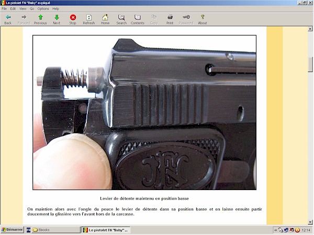Open the Help menu
This screenshot has height=235, width=314.
pyautogui.click(x=55, y=8)
